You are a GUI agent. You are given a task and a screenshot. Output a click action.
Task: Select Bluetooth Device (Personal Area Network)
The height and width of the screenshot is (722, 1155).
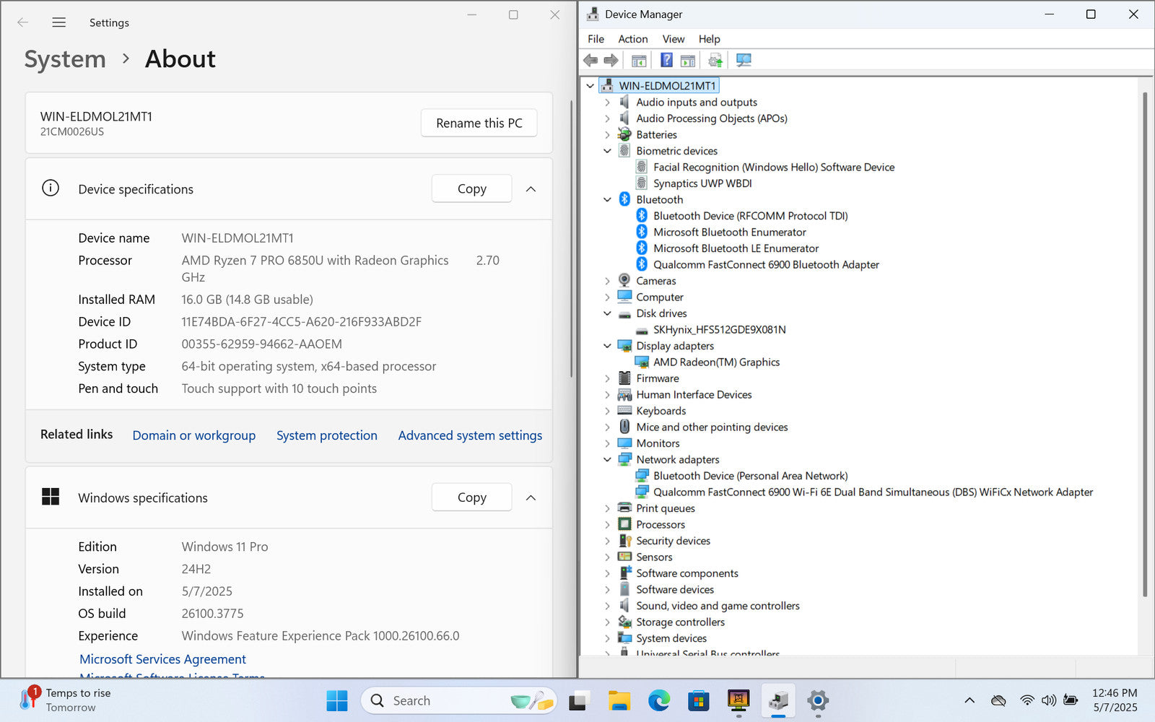(751, 476)
